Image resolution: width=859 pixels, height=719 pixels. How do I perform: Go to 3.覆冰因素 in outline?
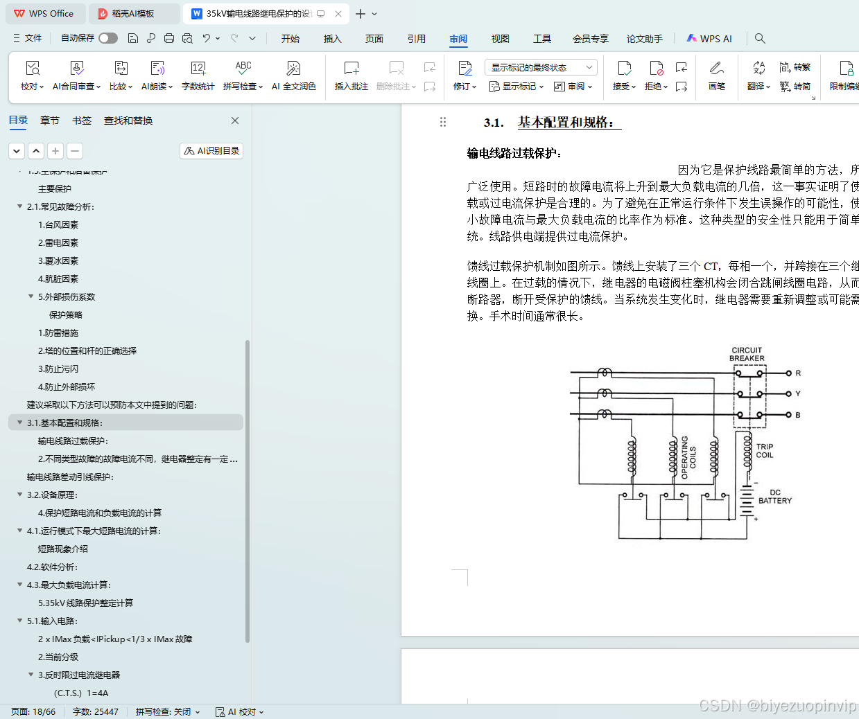[58, 260]
